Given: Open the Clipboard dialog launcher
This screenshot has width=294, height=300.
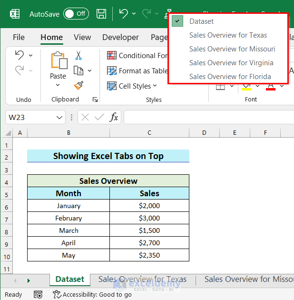Looking at the screenshot, I should click(95, 100).
